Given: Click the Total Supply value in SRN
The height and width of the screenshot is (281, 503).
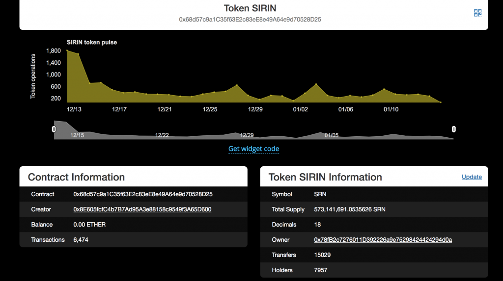Looking at the screenshot, I should pos(350,209).
